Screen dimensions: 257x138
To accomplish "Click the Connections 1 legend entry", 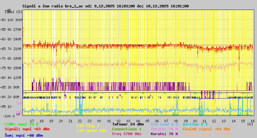I will click(127, 129).
